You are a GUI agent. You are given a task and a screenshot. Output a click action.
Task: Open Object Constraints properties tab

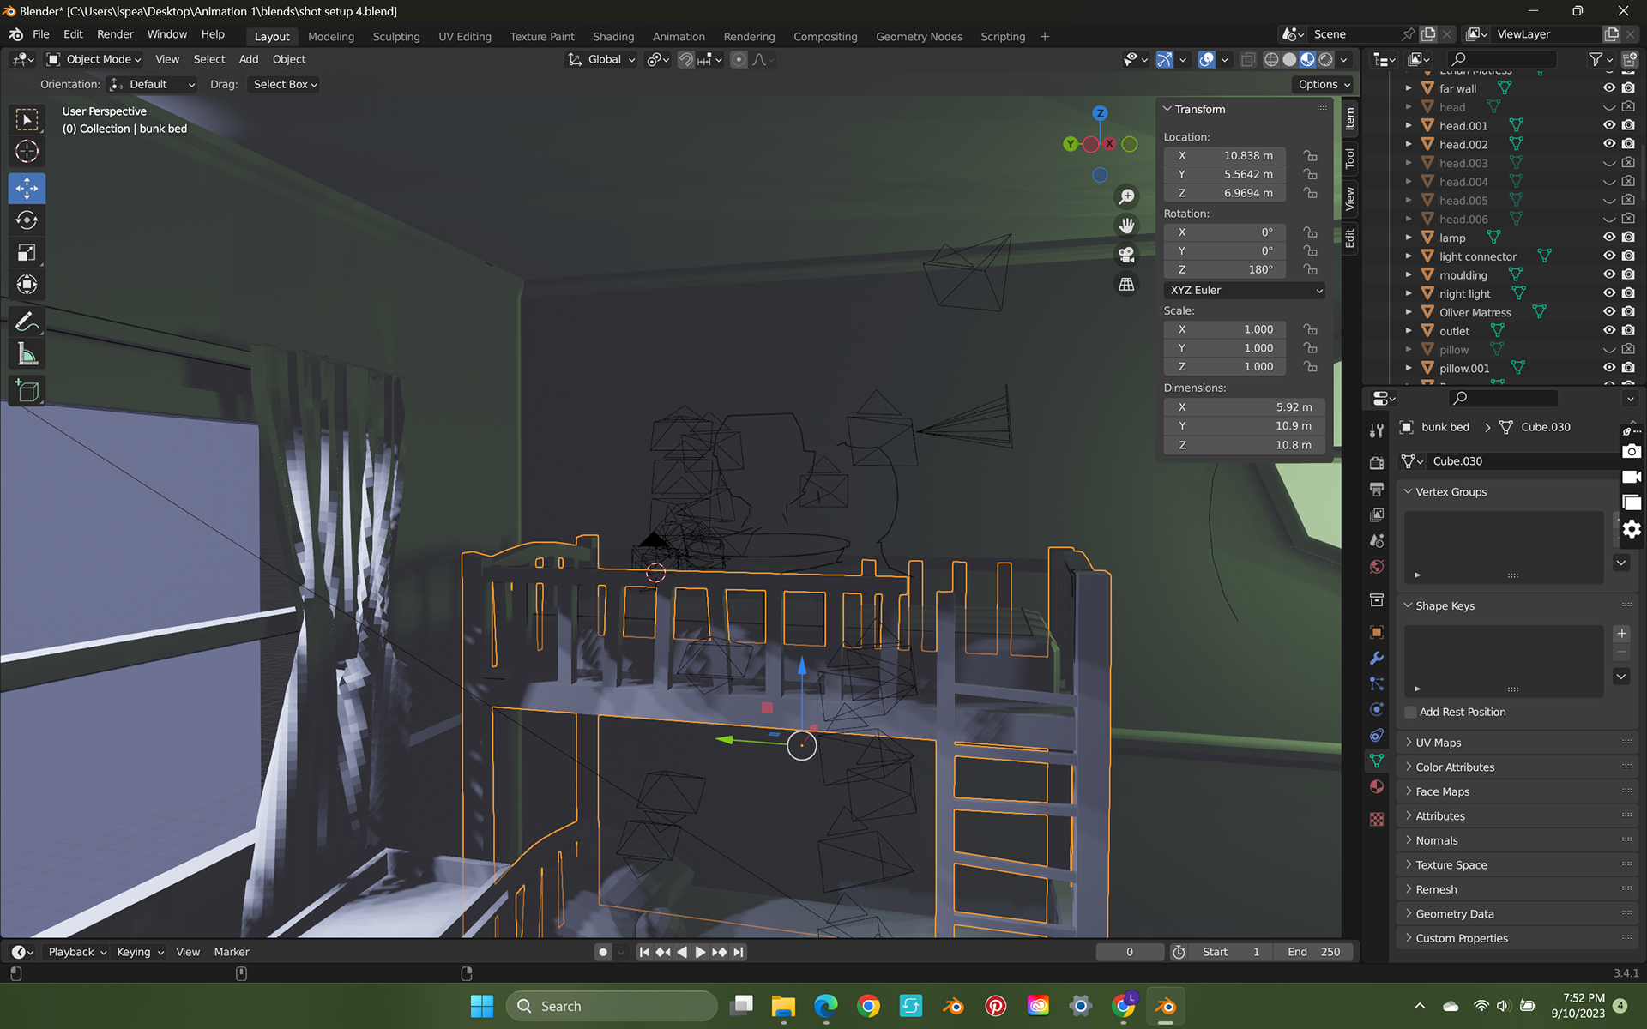click(x=1377, y=735)
